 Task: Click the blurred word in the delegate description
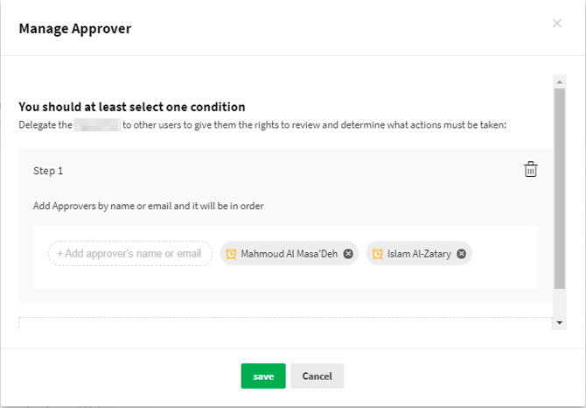point(96,126)
